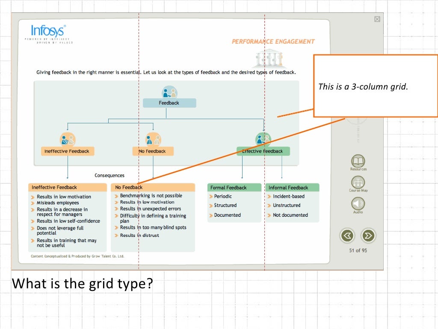Select the Ineffective Feedback node label
The image size is (438, 329).
[67, 151]
